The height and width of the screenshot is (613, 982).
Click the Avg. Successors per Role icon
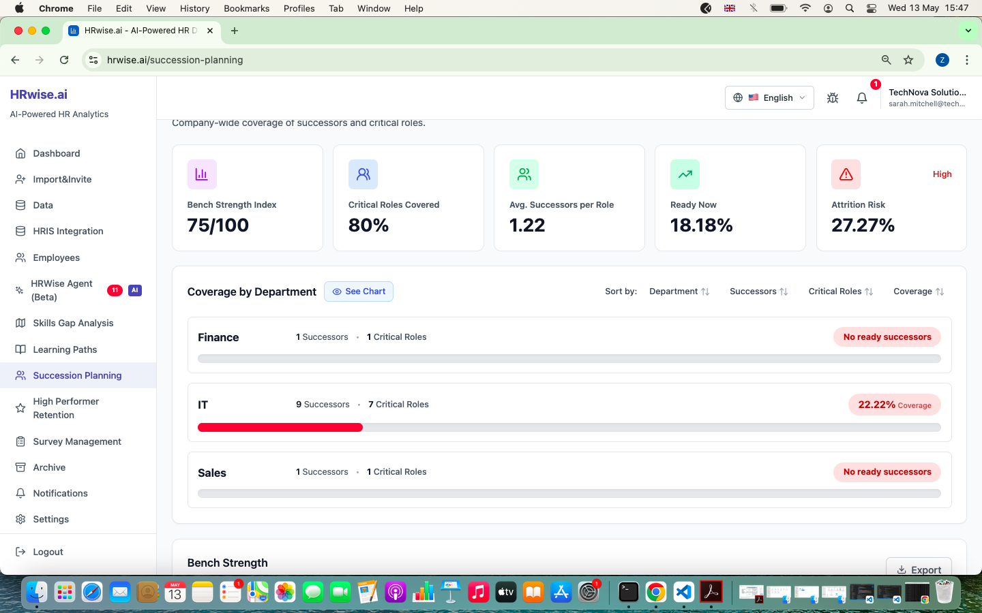[x=524, y=174]
